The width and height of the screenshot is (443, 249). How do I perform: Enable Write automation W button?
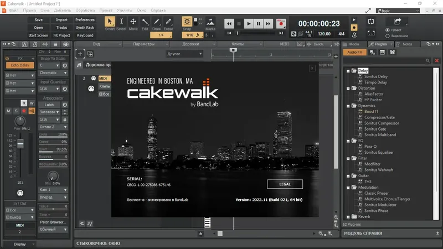[32, 103]
